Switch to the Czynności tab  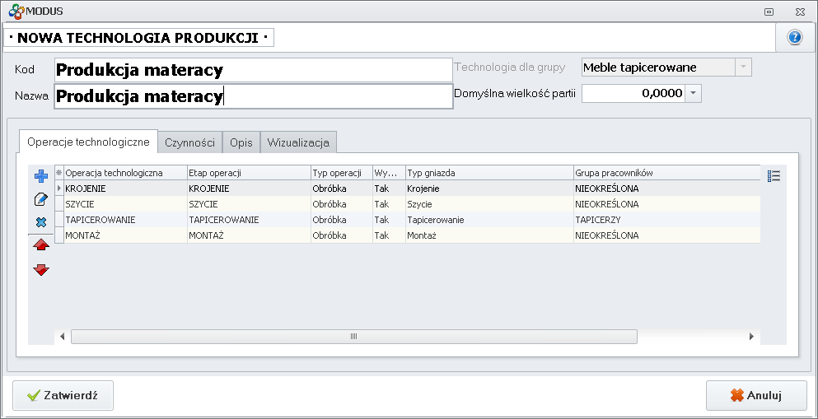pyautogui.click(x=189, y=142)
